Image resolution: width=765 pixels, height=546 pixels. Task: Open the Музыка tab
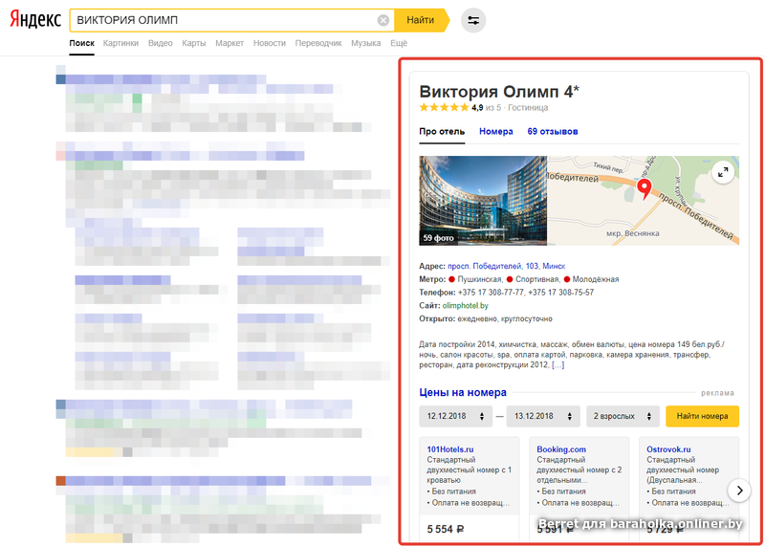tap(366, 43)
